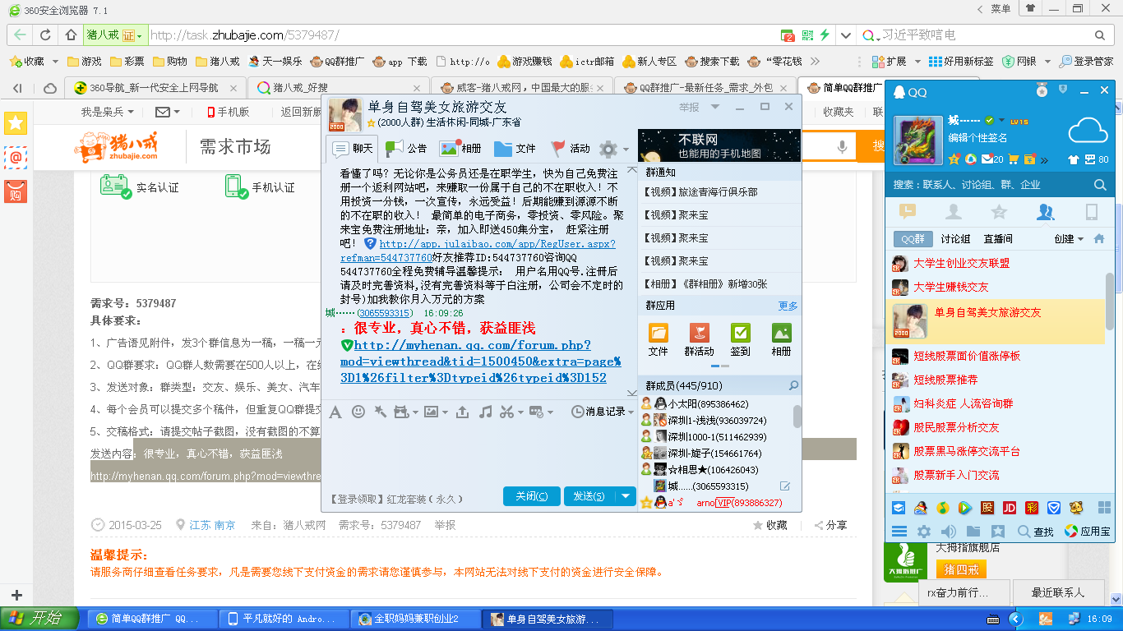Open the emoji picker in chat toolbar
The image size is (1123, 631).
pyautogui.click(x=358, y=412)
